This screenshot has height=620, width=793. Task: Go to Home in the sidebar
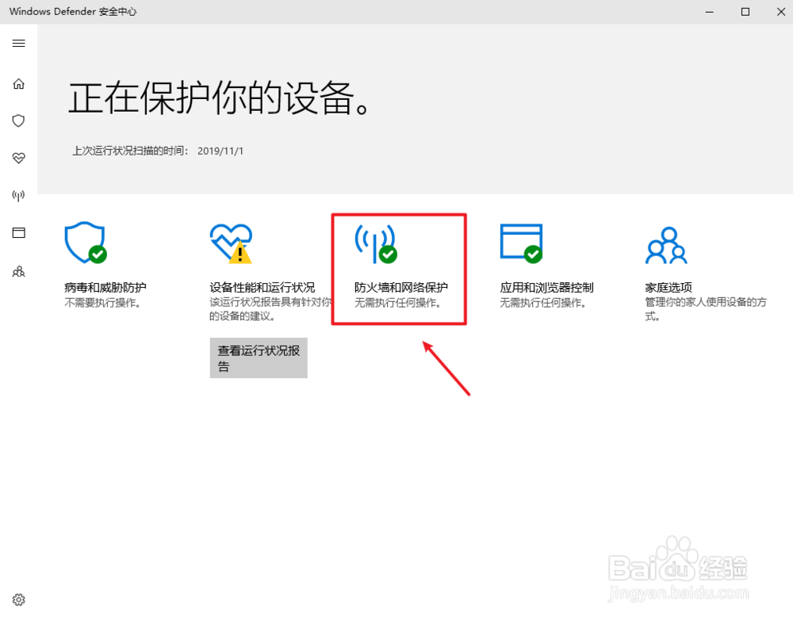(x=19, y=83)
